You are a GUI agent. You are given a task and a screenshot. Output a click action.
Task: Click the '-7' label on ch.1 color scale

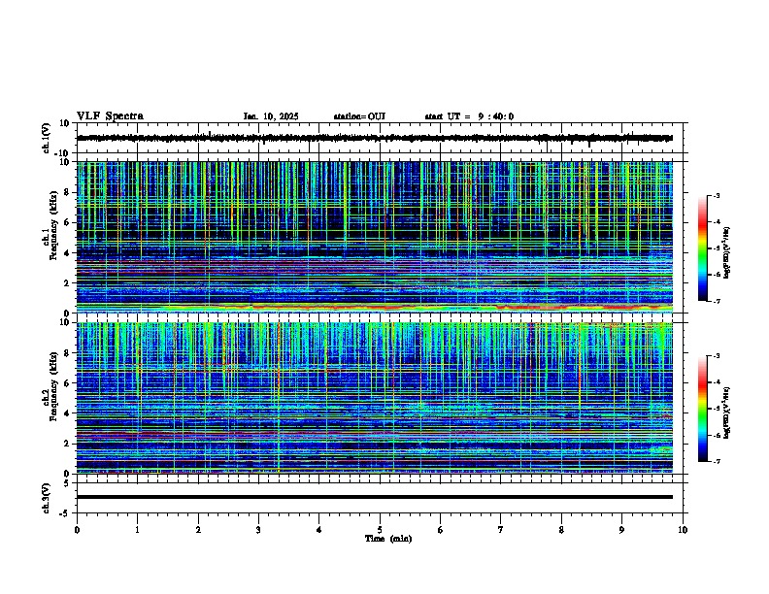716,301
